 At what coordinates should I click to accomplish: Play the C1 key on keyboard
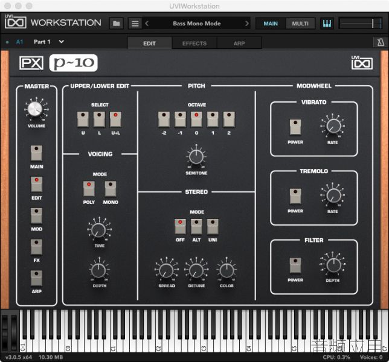pos(114,346)
